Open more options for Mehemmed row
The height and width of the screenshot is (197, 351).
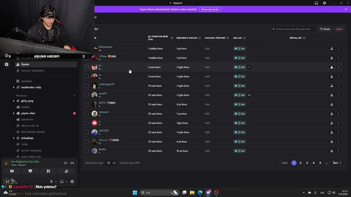pos(338,48)
